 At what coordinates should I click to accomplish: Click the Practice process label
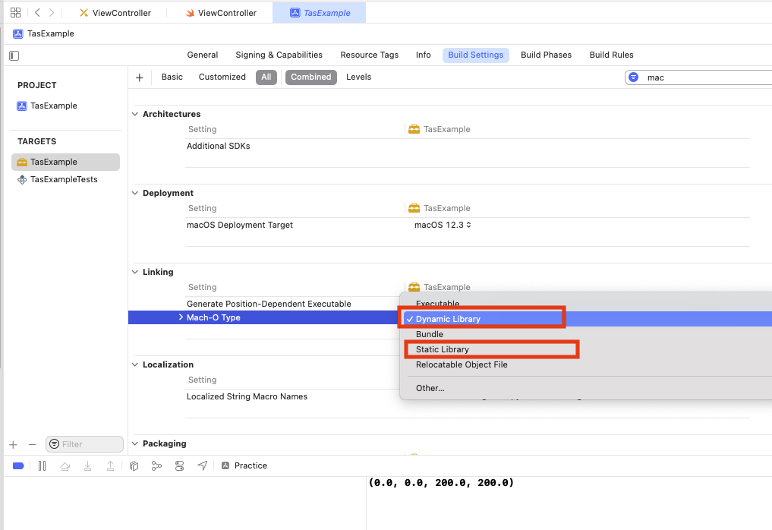(x=251, y=465)
